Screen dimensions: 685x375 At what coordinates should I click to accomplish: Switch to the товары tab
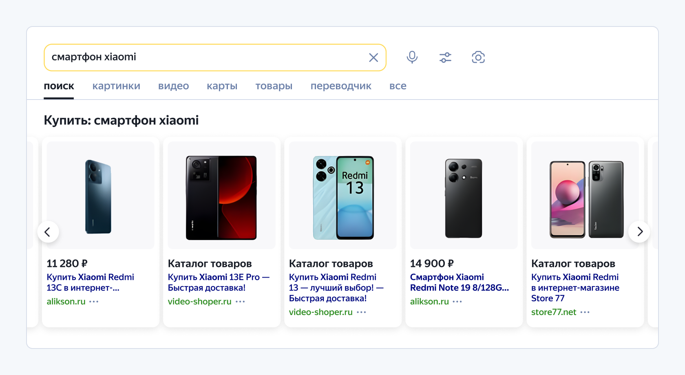pos(274,86)
